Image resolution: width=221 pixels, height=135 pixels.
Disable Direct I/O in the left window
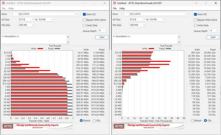84,14
